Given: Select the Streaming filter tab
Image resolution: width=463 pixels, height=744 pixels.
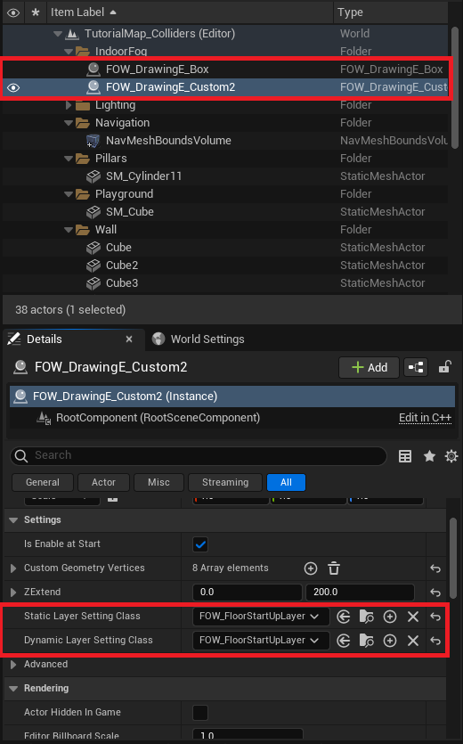Looking at the screenshot, I should point(225,482).
